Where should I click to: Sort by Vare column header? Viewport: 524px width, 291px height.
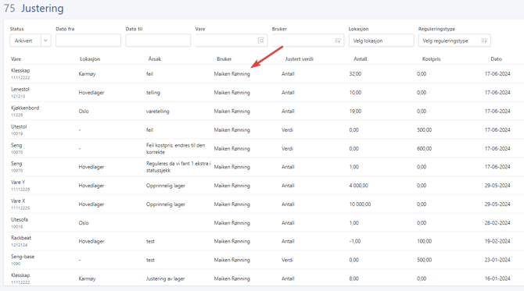click(16, 59)
